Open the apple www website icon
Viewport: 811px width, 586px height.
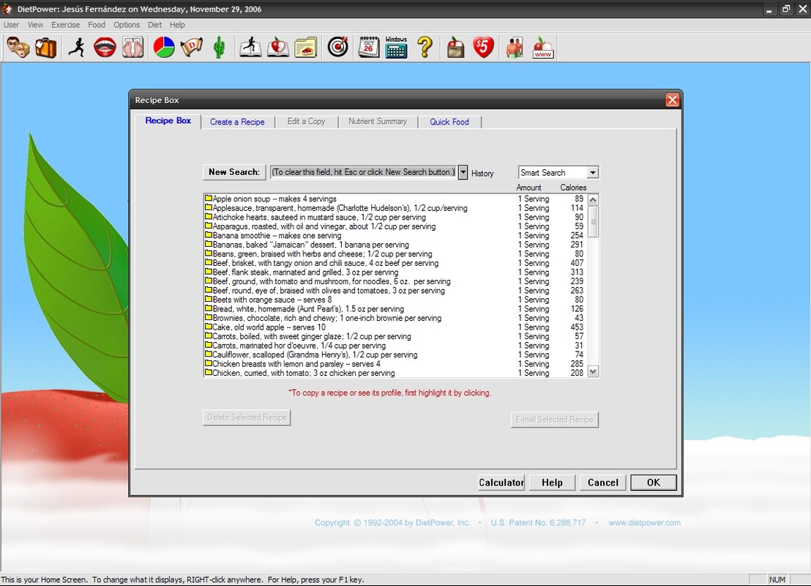542,48
